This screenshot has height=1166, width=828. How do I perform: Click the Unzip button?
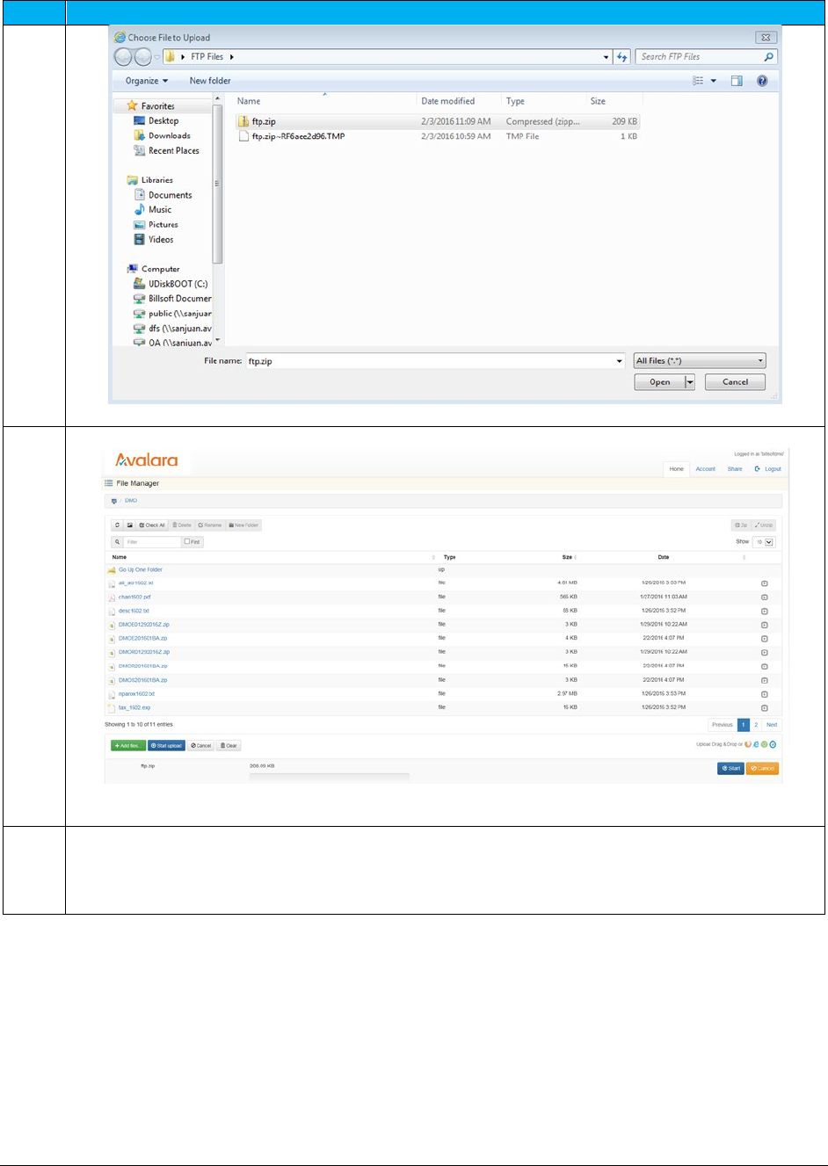coord(764,525)
